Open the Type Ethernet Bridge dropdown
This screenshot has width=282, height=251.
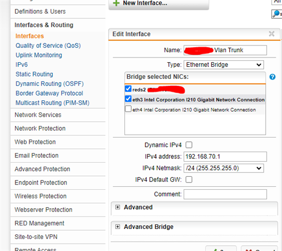tap(223, 65)
